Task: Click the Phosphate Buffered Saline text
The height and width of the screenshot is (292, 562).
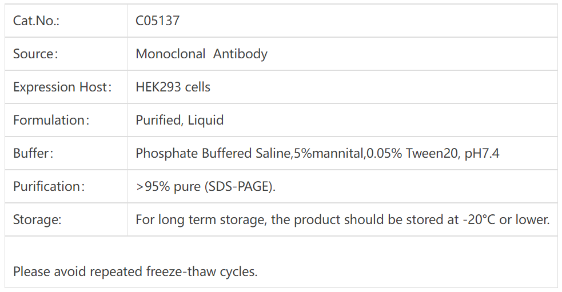Action: click(x=213, y=154)
